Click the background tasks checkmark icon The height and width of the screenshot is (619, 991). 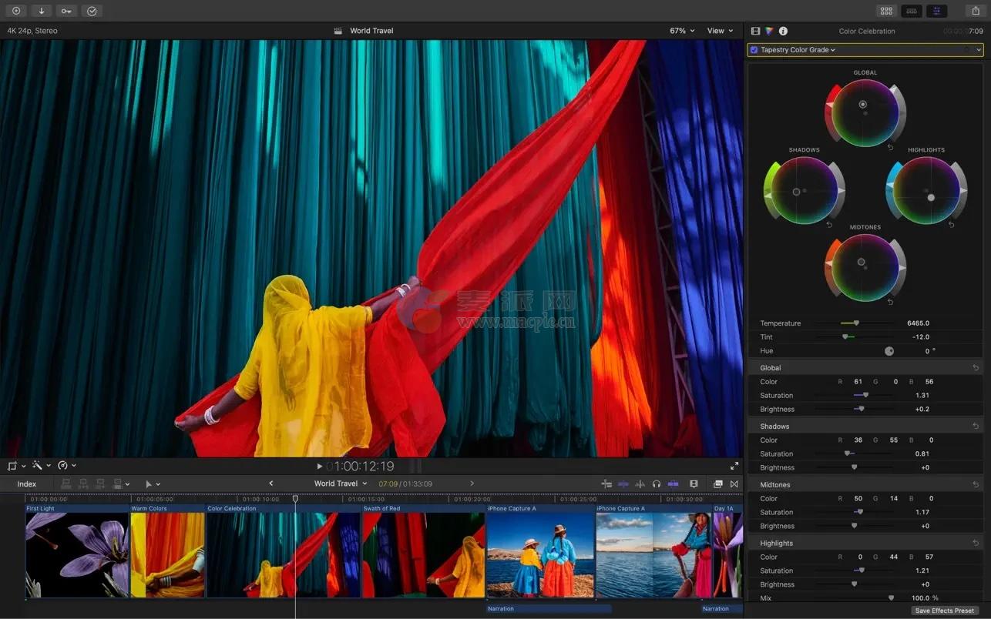[x=92, y=11]
